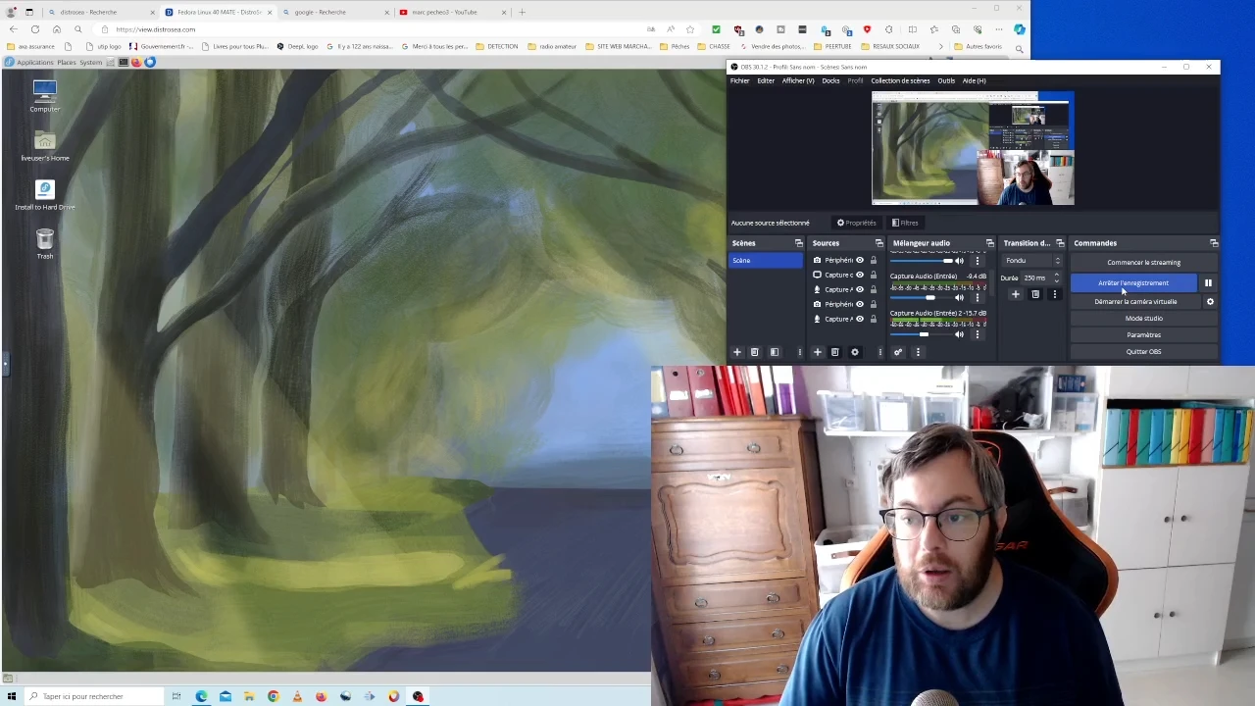Open the Collection de scènes menu
The image size is (1255, 706).
(900, 81)
